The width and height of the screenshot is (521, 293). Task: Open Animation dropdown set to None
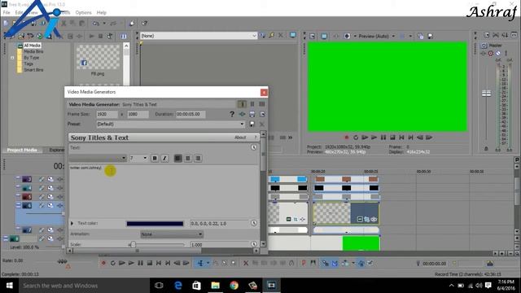172,234
